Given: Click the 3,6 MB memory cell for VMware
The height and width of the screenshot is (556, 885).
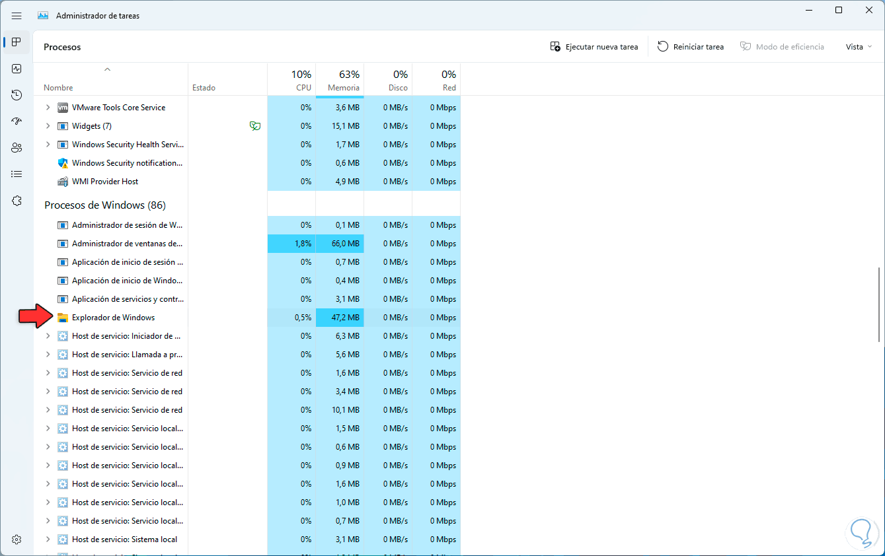Looking at the screenshot, I should coord(340,108).
